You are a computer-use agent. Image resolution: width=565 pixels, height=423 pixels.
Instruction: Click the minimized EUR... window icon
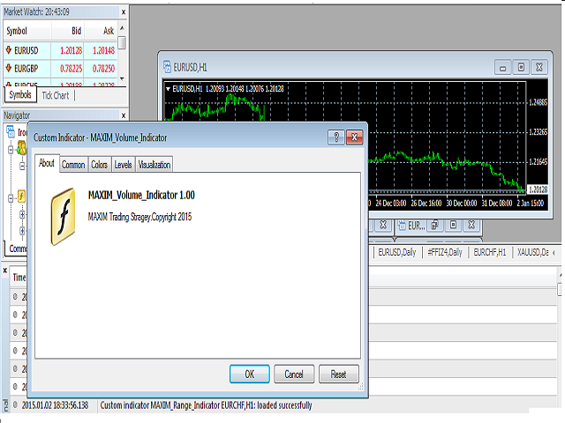(x=402, y=226)
